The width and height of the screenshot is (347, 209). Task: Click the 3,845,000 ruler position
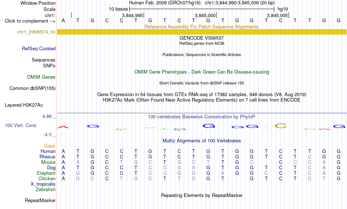(205, 15)
